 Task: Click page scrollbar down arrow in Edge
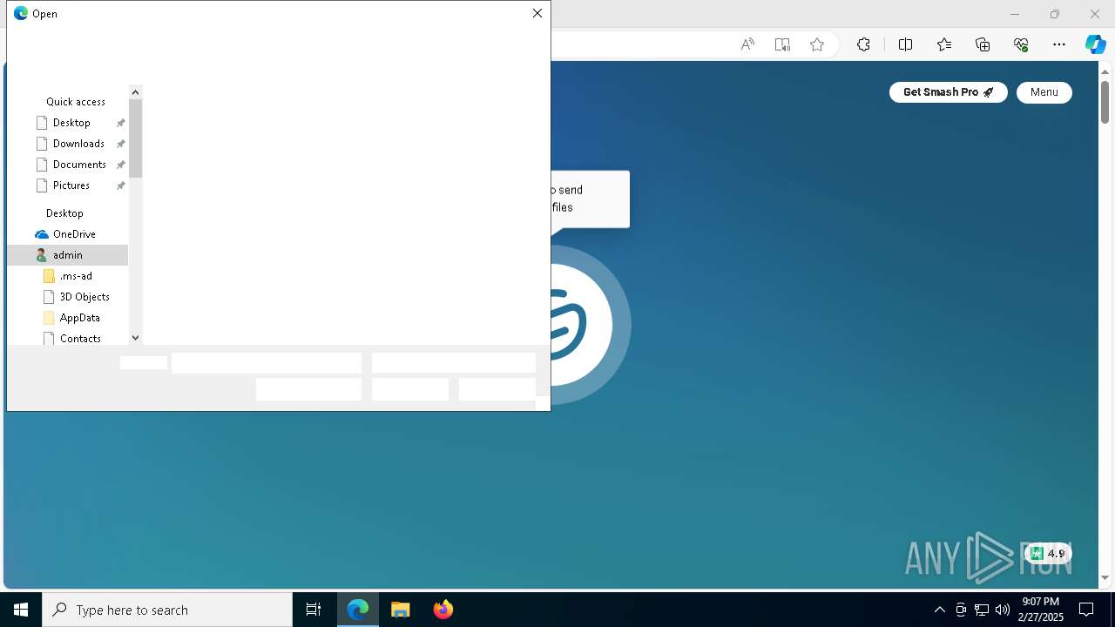1105,577
